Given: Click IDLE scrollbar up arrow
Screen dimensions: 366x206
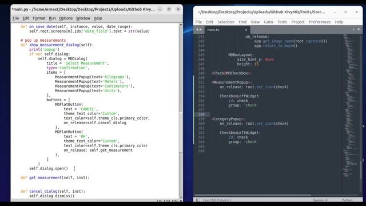Looking at the screenshot, I should (181, 25).
